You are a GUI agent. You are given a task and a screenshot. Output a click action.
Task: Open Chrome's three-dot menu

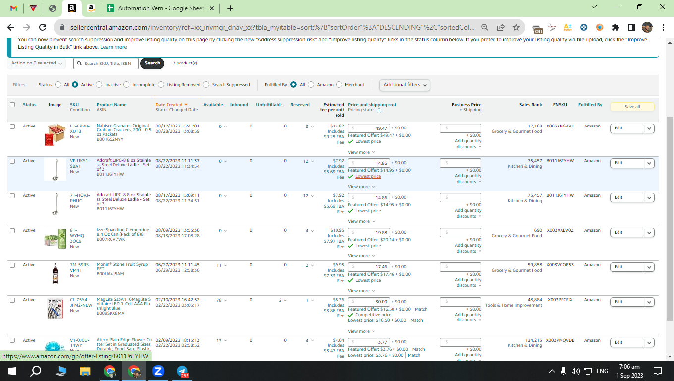coord(663,27)
